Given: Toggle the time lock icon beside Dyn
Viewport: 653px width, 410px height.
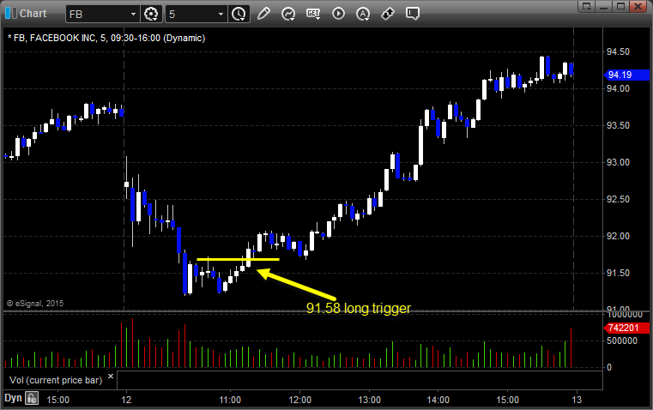Looking at the screenshot, I should point(32,398).
